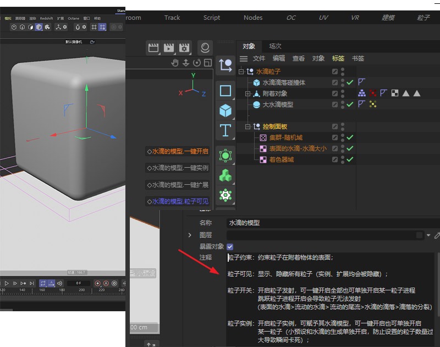Open the render settings icon
Viewport: 440px width, 347px height.
coord(184,48)
